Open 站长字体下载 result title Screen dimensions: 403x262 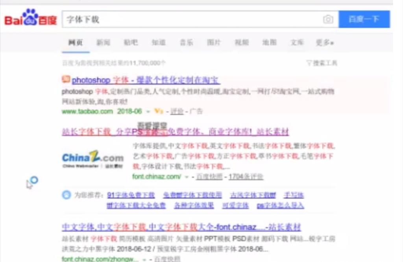tap(175, 132)
